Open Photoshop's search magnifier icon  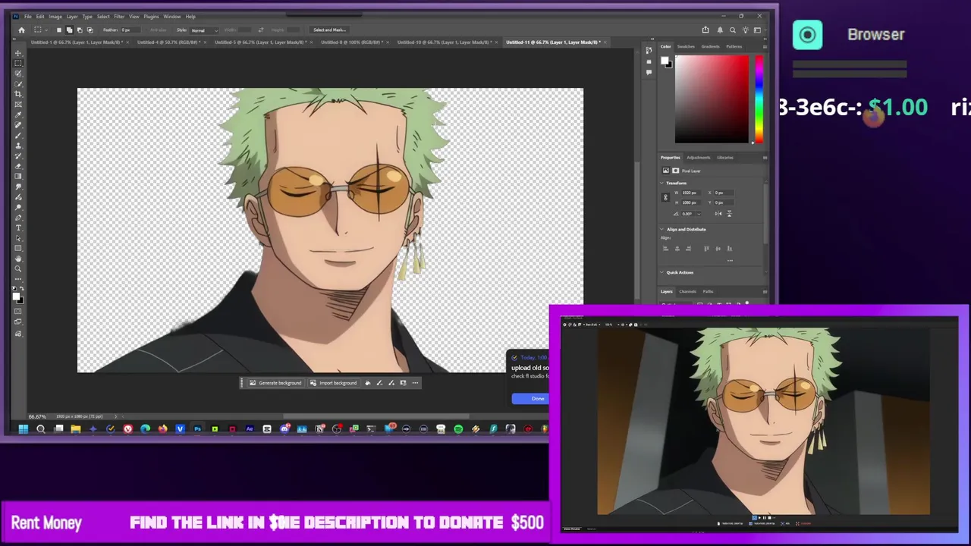coord(732,30)
